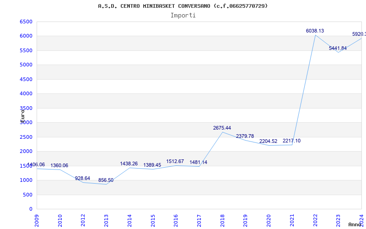Click the 2013 x-axis year label
The width and height of the screenshot is (366, 229).
click(106, 221)
